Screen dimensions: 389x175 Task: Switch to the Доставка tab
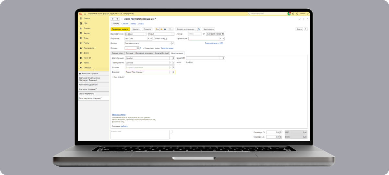click(129, 53)
